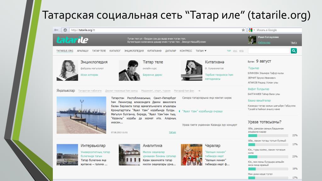Open the КАТАЛОГ menu item
Screen dimensions: 322x181
click(x=115, y=51)
